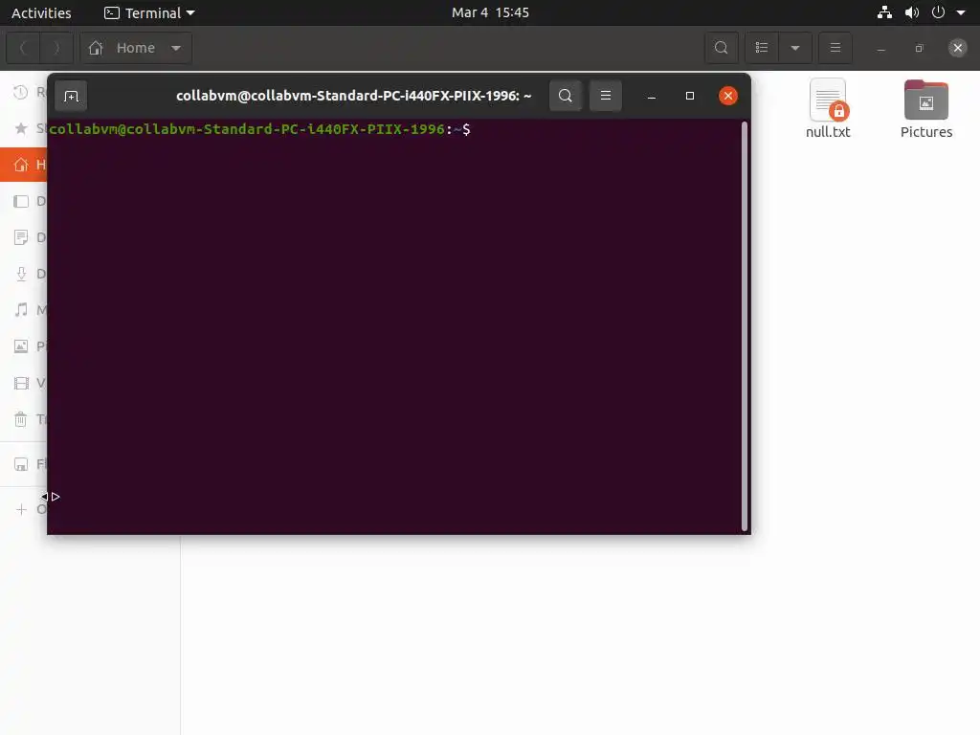Click the Files search icon
980x735 pixels.
pos(722,48)
